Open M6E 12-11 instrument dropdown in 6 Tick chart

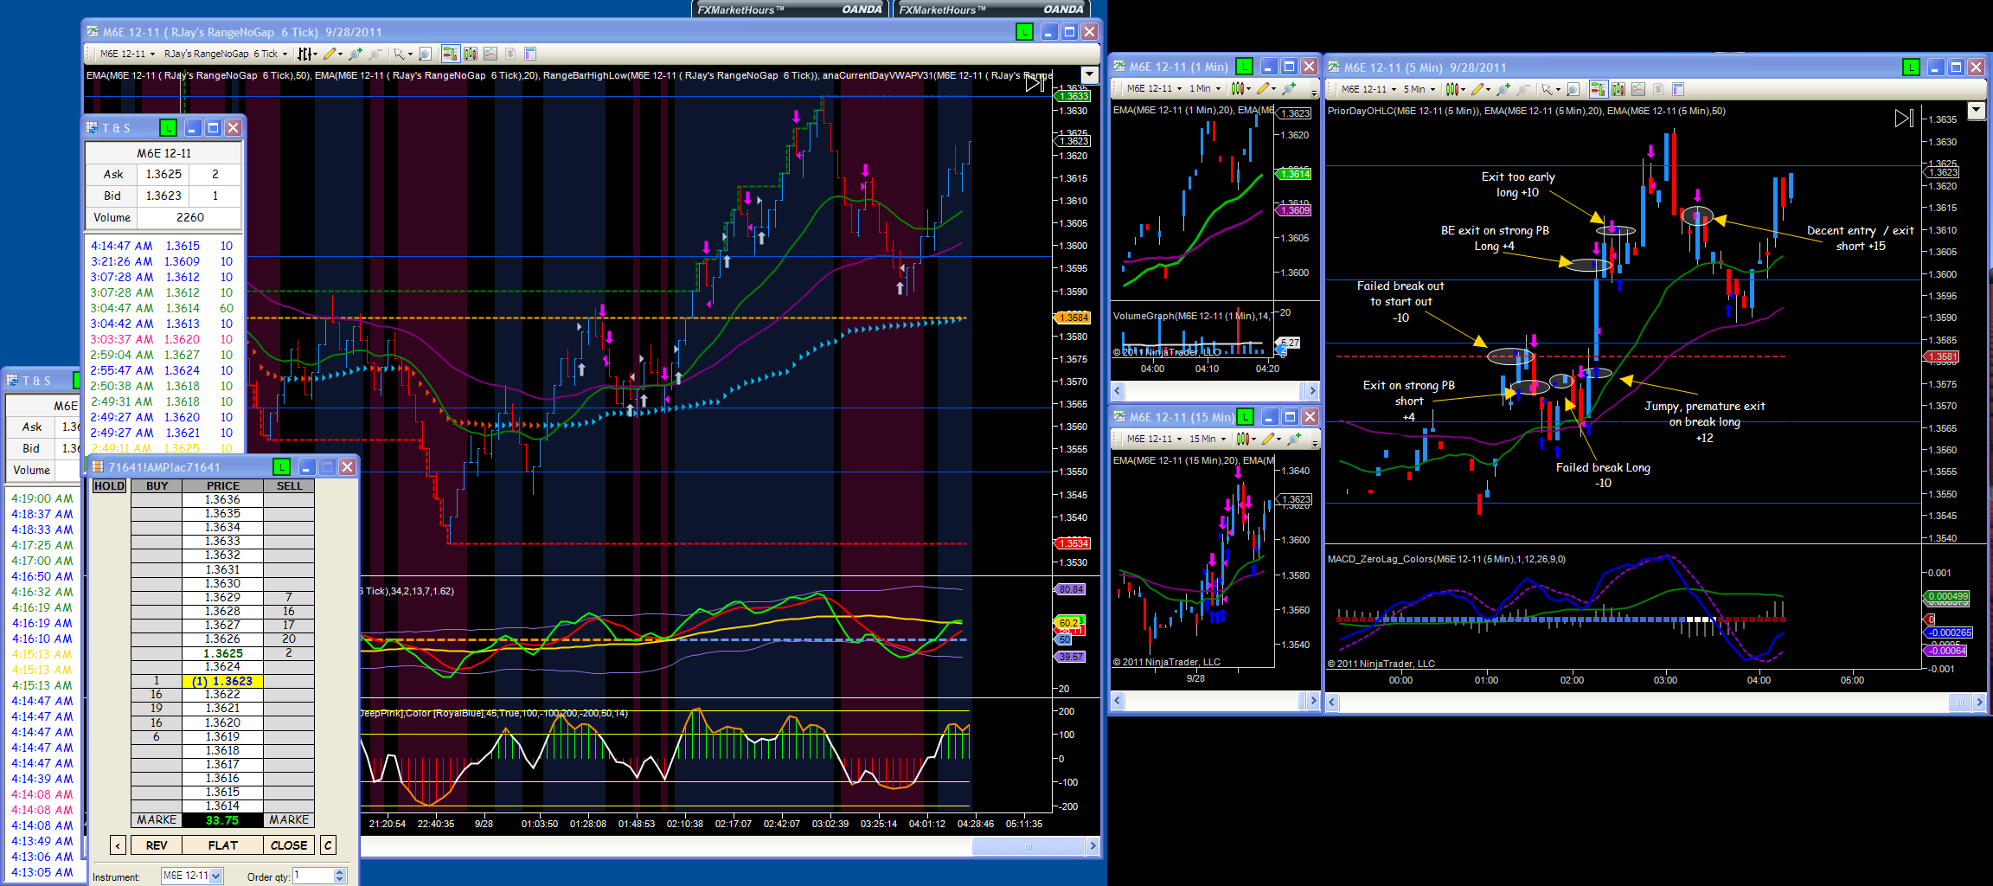128,54
